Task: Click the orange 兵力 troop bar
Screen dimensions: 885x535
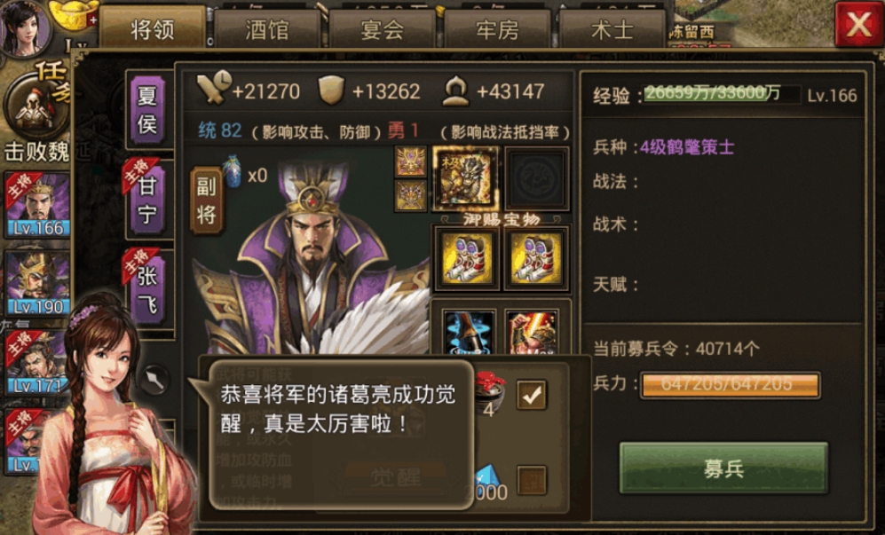Action: pos(730,384)
